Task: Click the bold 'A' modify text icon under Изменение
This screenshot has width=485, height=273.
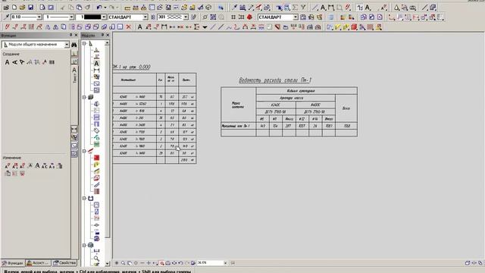Action: [x=37, y=166]
